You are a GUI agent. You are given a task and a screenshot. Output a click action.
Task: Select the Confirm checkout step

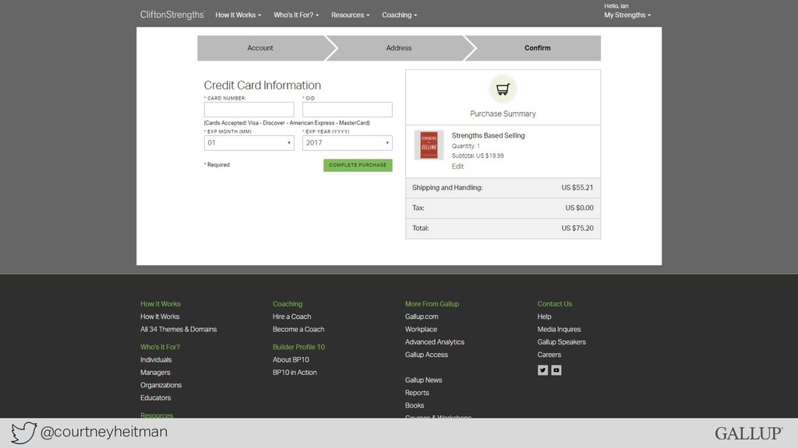tap(538, 48)
